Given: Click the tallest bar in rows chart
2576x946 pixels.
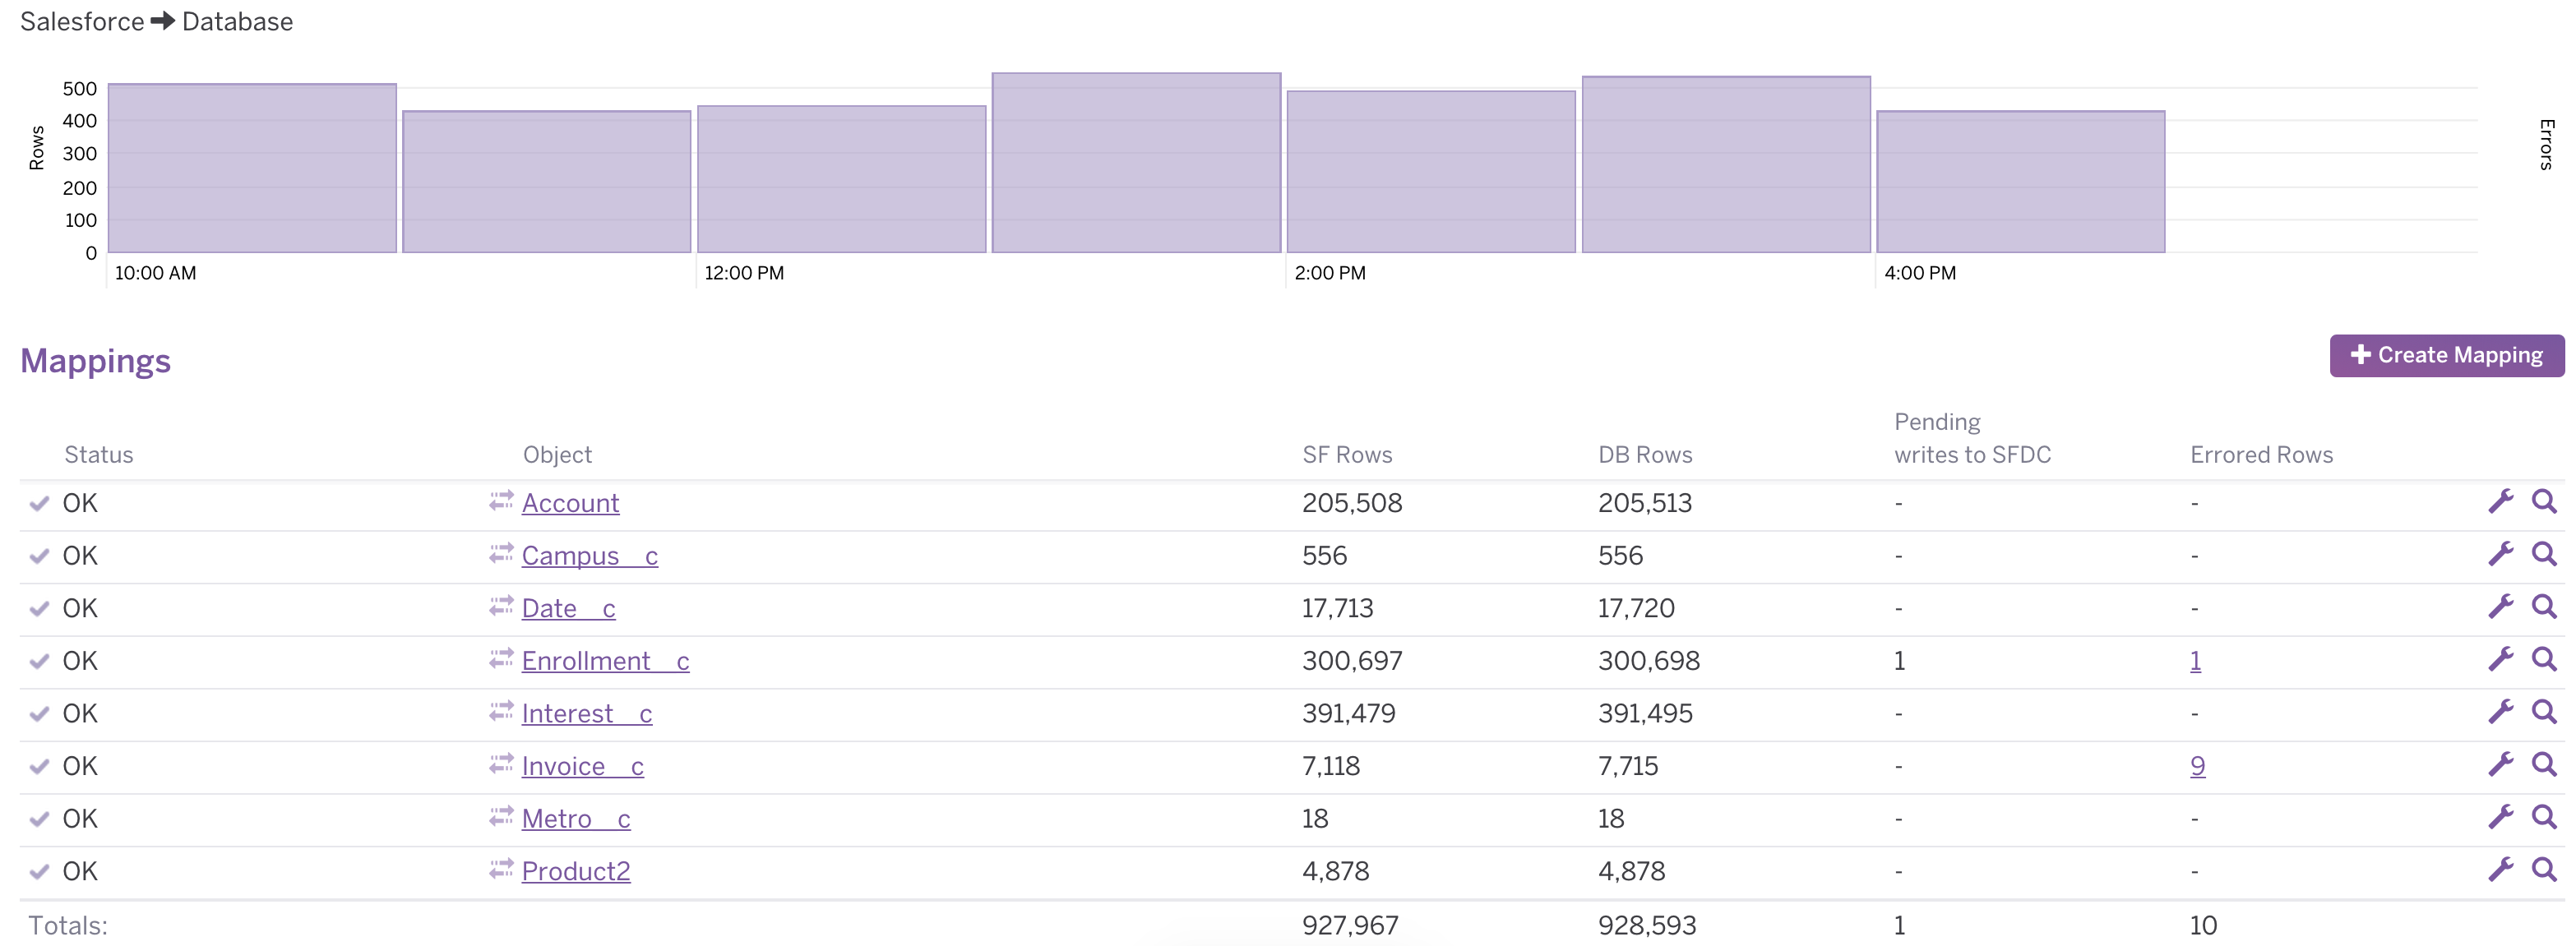Looking at the screenshot, I should click(1136, 163).
